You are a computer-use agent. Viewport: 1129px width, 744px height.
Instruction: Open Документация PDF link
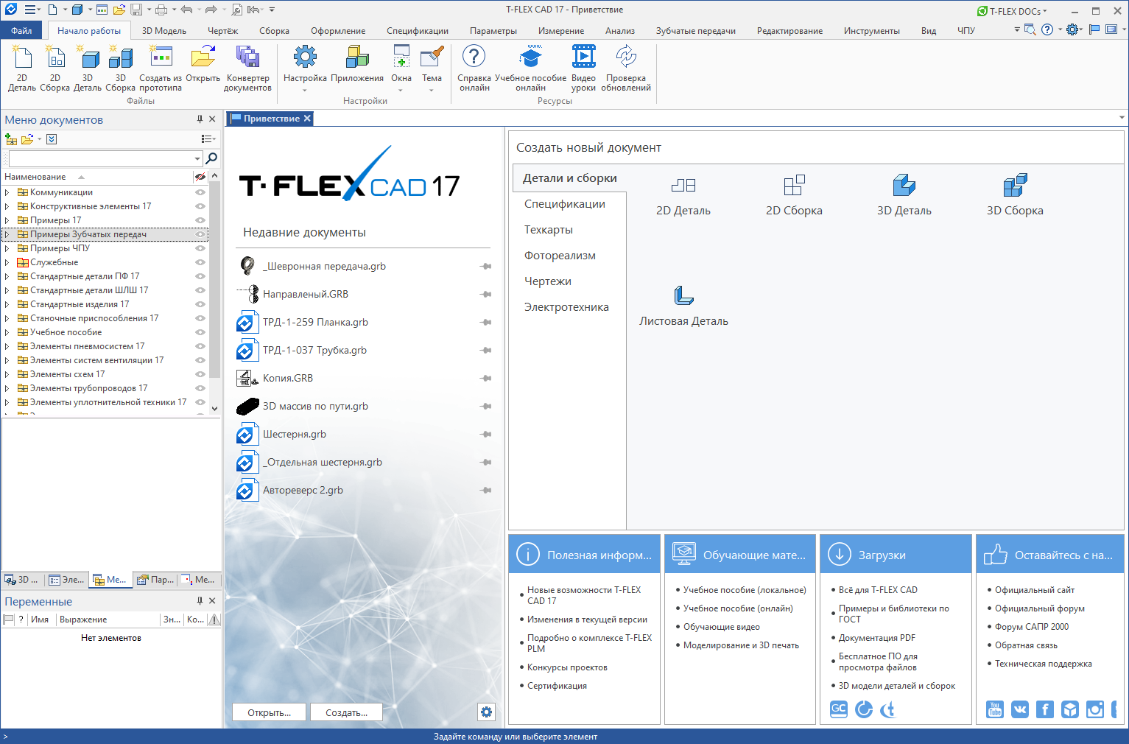(877, 638)
